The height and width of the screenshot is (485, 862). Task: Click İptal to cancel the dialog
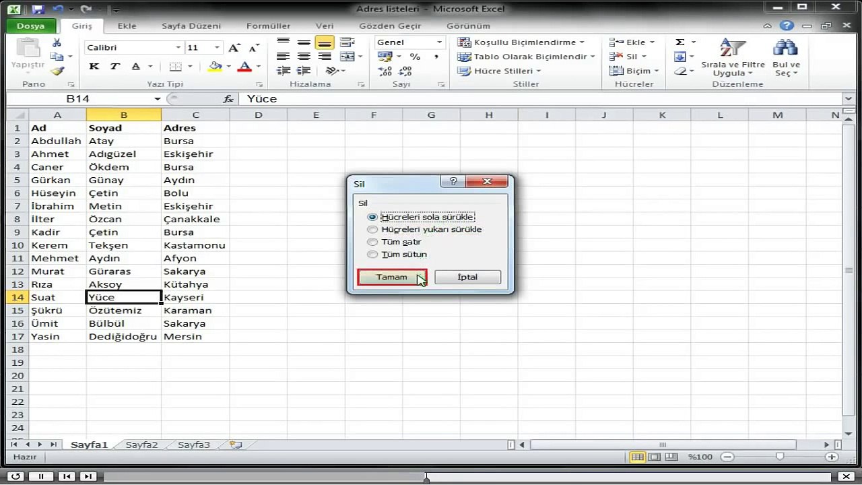[467, 277]
